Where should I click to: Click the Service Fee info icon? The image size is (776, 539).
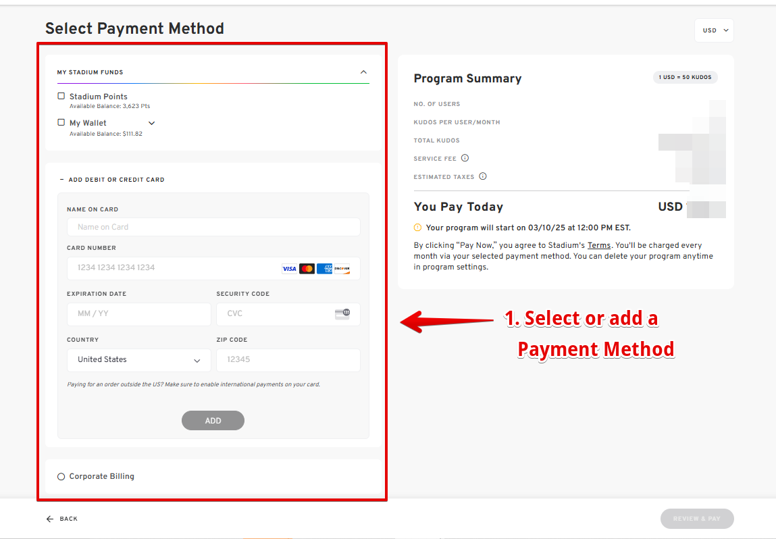click(x=465, y=158)
